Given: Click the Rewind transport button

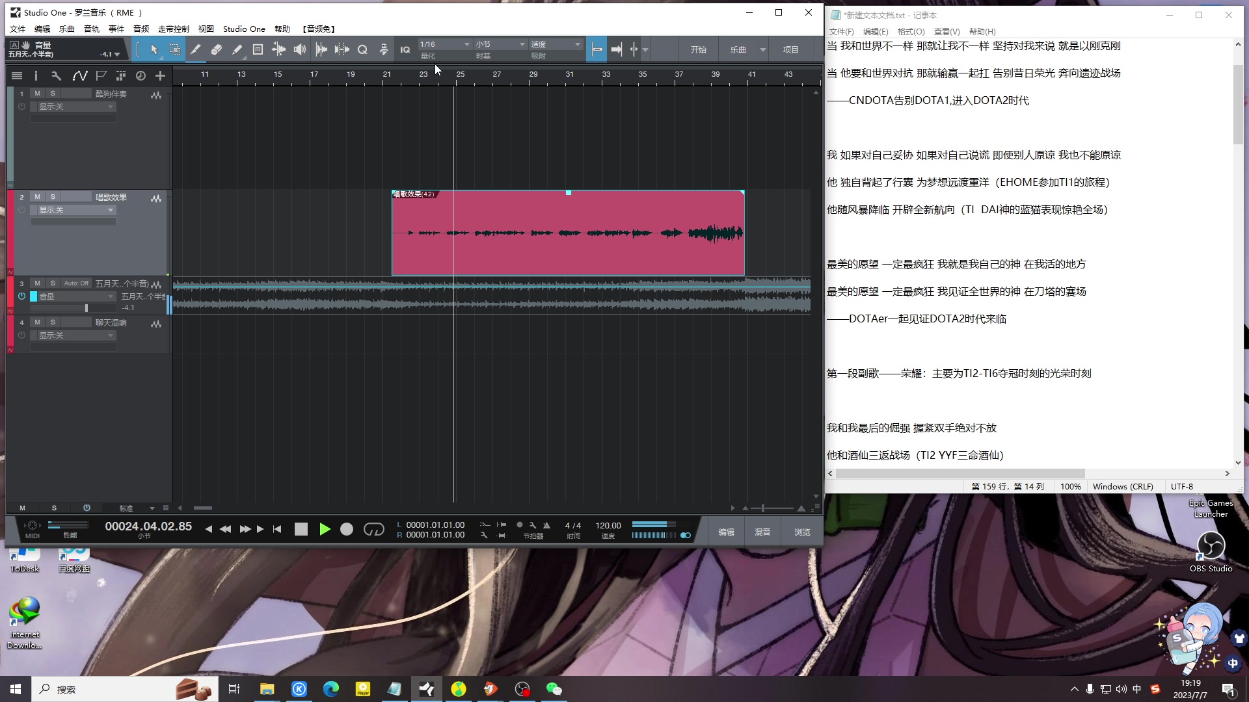Looking at the screenshot, I should pos(226,530).
